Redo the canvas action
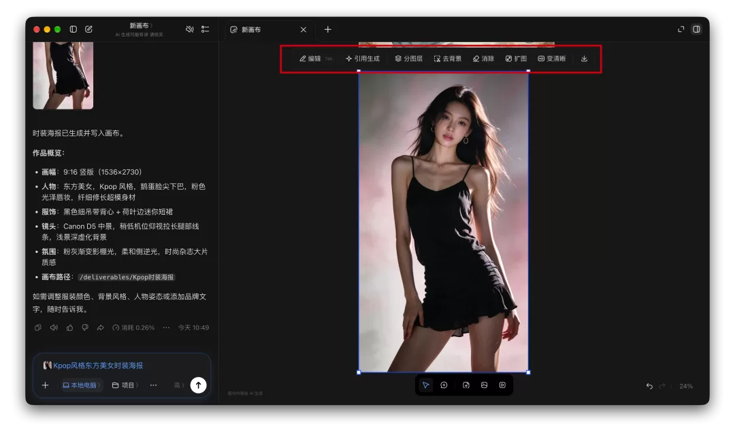Viewport: 735px width, 439px height. [662, 386]
